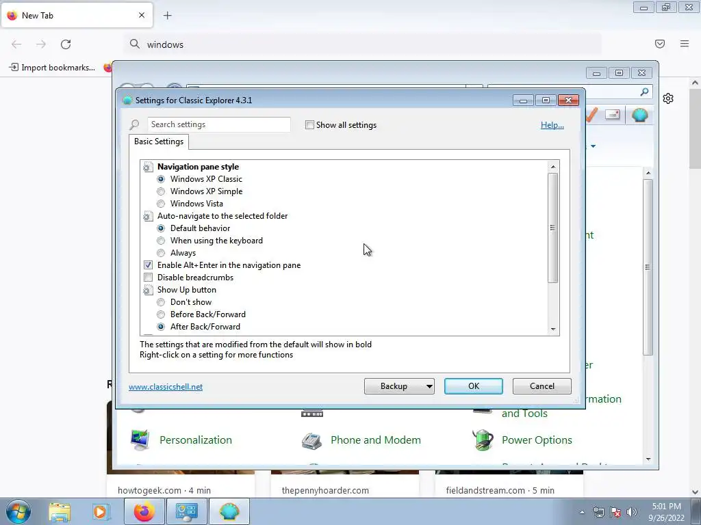
Task: Open the Power Options link
Action: (x=537, y=440)
